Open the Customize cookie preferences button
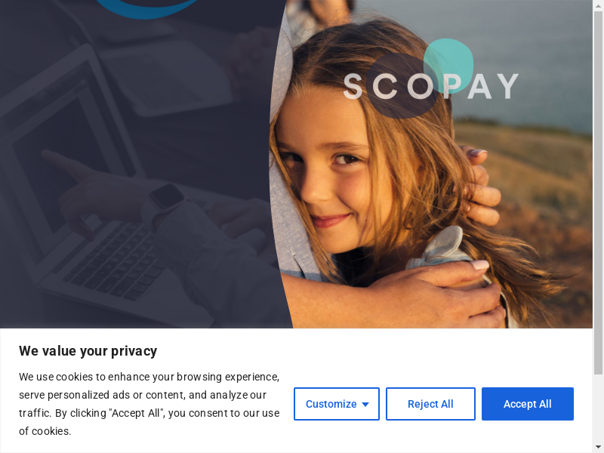 coord(336,404)
